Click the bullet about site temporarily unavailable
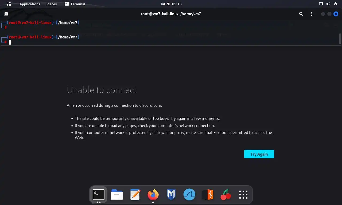The width and height of the screenshot is (342, 205). [x=147, y=118]
